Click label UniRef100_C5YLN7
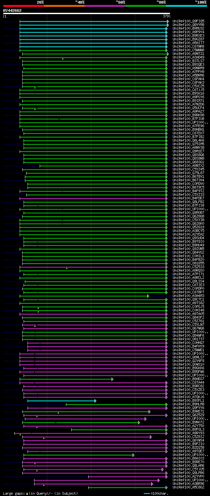Viewport: 210px width, 496px height. pyautogui.click(x=188, y=325)
